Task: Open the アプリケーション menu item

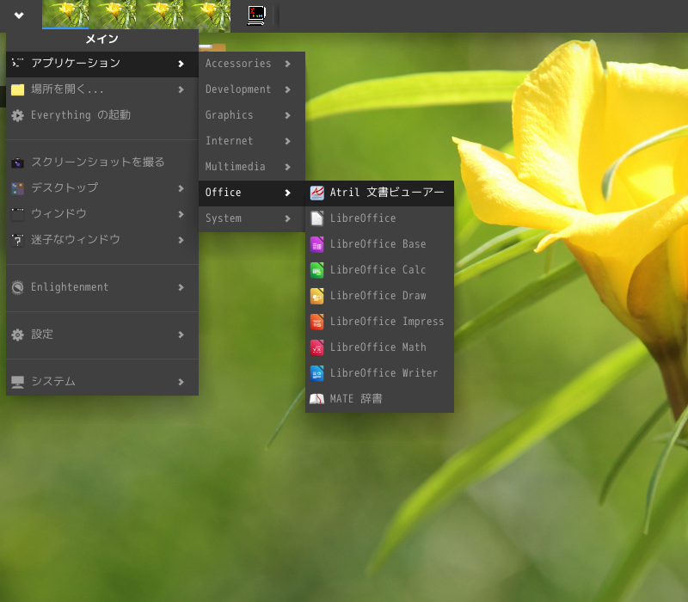Action: (x=102, y=64)
